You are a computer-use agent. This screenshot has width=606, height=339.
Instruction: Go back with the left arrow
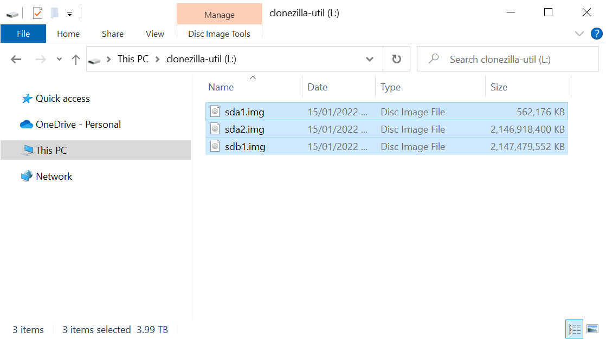[16, 60]
